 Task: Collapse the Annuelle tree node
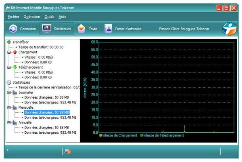coord(9,122)
